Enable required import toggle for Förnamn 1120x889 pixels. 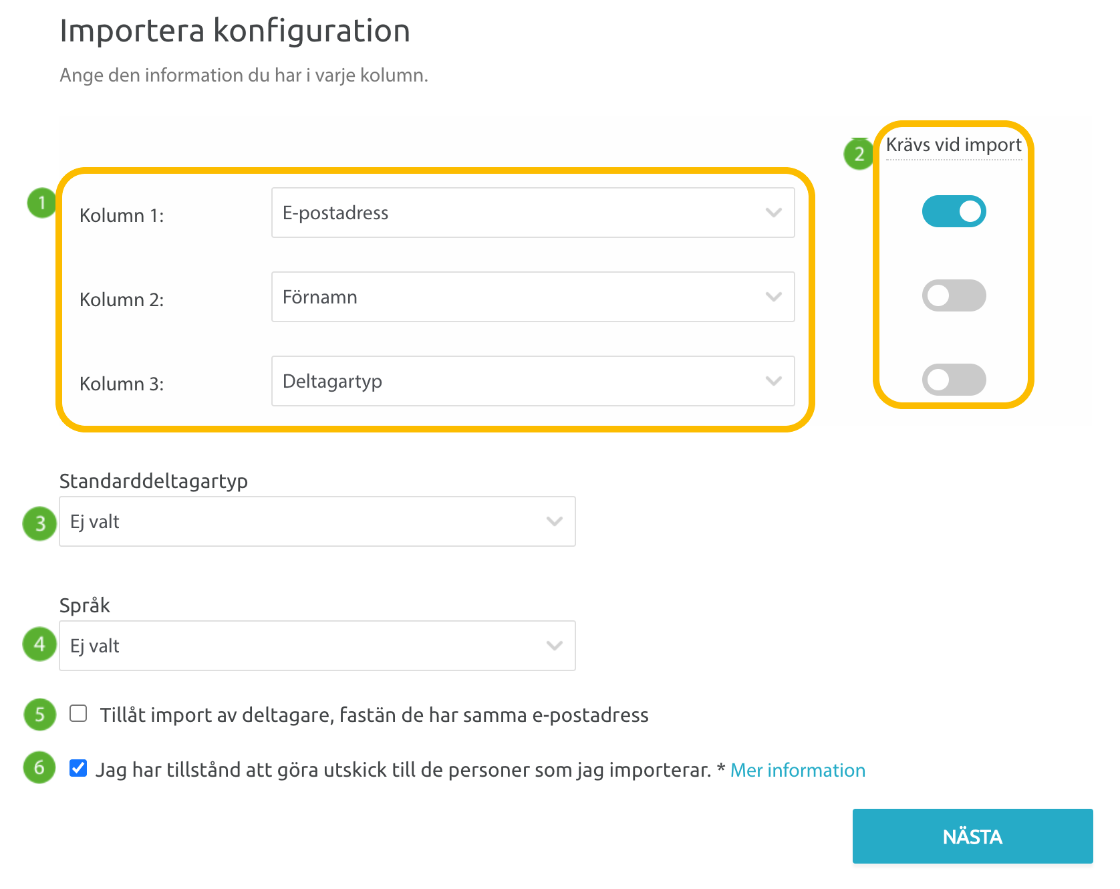tap(954, 295)
